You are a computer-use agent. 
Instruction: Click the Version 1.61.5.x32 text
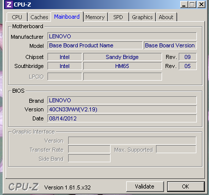(67, 187)
